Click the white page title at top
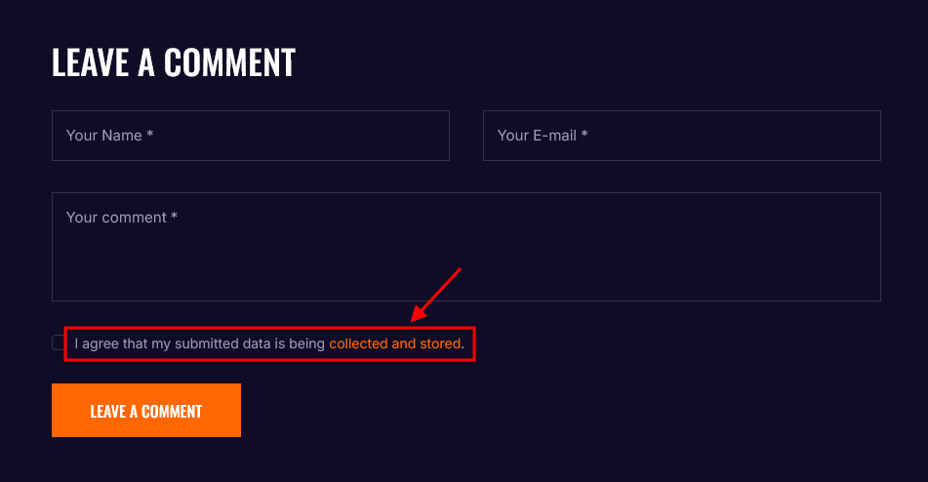928x482 pixels. 173,62
